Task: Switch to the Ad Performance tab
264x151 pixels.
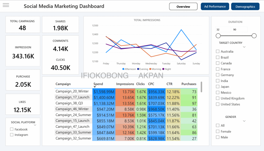Action: coord(215,7)
